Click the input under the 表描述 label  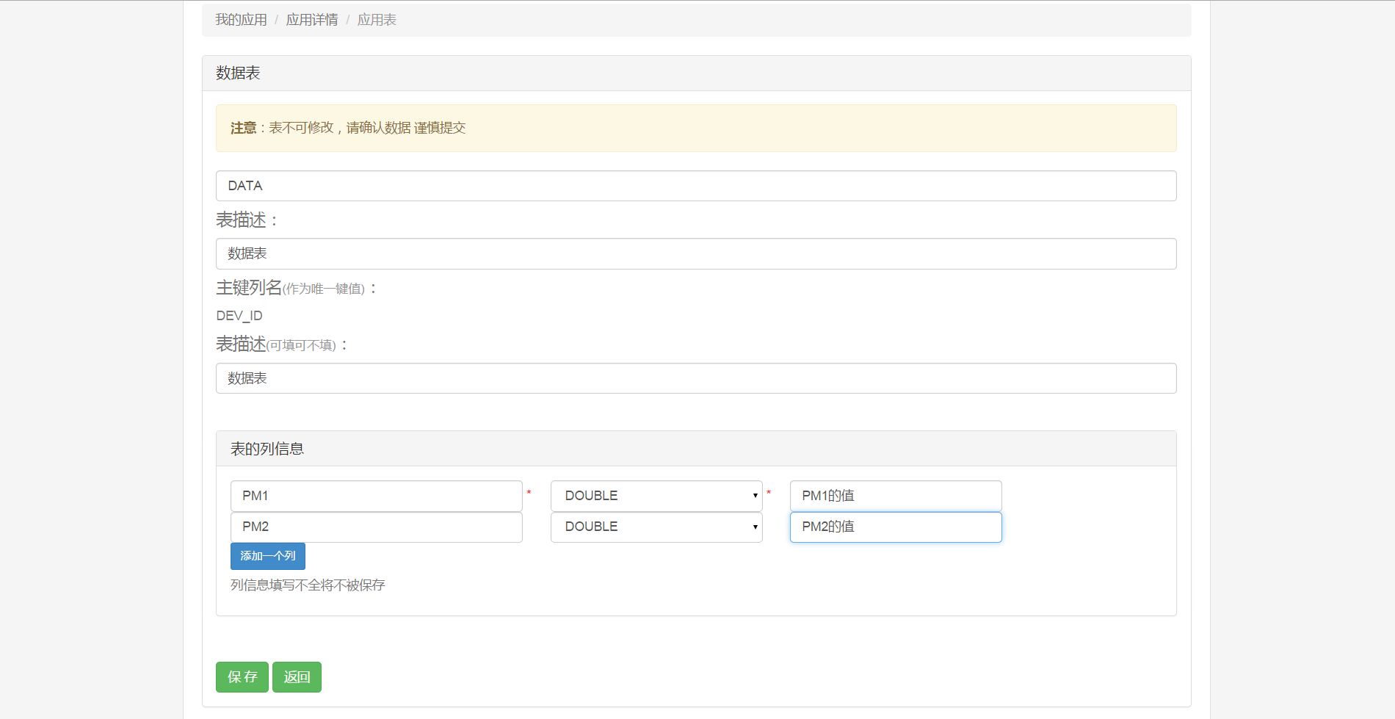pyautogui.click(x=695, y=253)
